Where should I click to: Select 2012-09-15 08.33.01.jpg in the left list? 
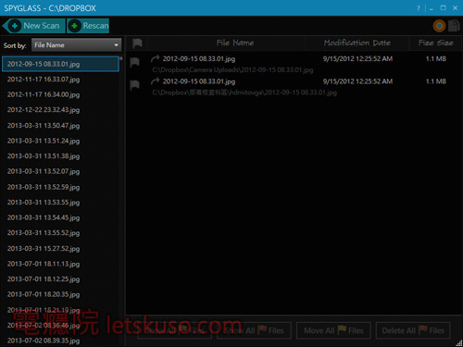click(60, 64)
